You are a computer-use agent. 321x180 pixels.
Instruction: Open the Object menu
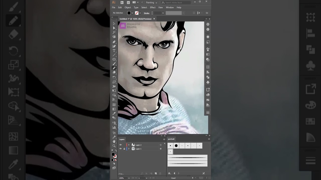(x=128, y=7)
